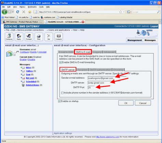Image resolution: width=162 pixels, height=143 pixels.
Task: Open the Firefox Tools menu
Action: (41, 7)
